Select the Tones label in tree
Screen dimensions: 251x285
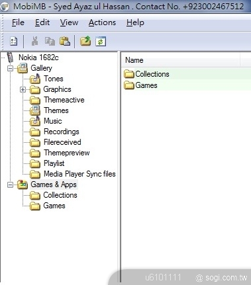click(x=54, y=79)
